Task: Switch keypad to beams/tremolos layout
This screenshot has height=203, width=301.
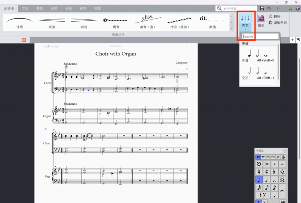Action: pyautogui.click(x=268, y=157)
